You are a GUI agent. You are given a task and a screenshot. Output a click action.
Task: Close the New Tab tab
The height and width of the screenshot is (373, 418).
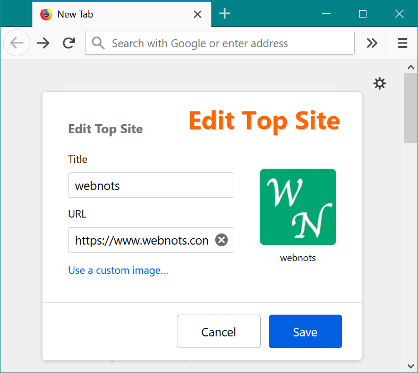[198, 14]
